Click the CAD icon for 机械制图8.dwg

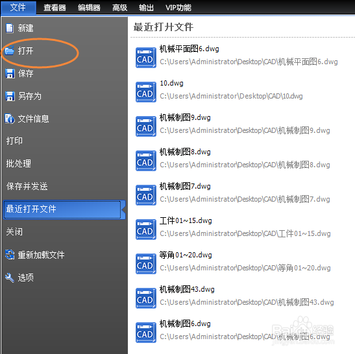[146, 161]
